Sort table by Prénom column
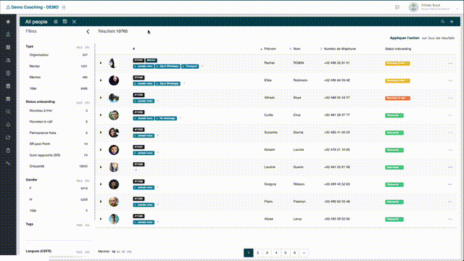464x261 pixels. point(270,49)
